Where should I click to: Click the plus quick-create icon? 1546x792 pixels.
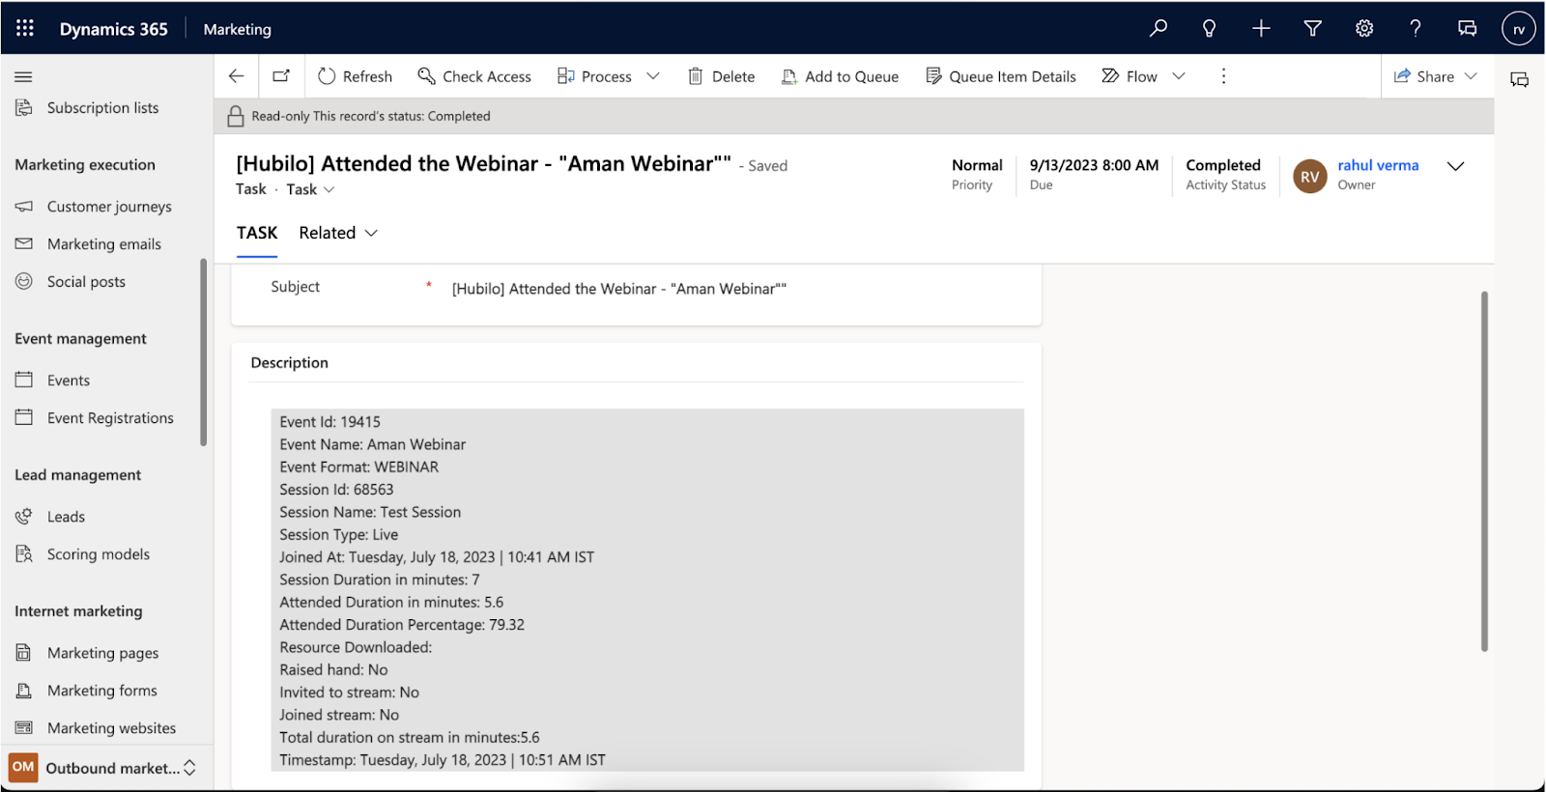[x=1261, y=28]
